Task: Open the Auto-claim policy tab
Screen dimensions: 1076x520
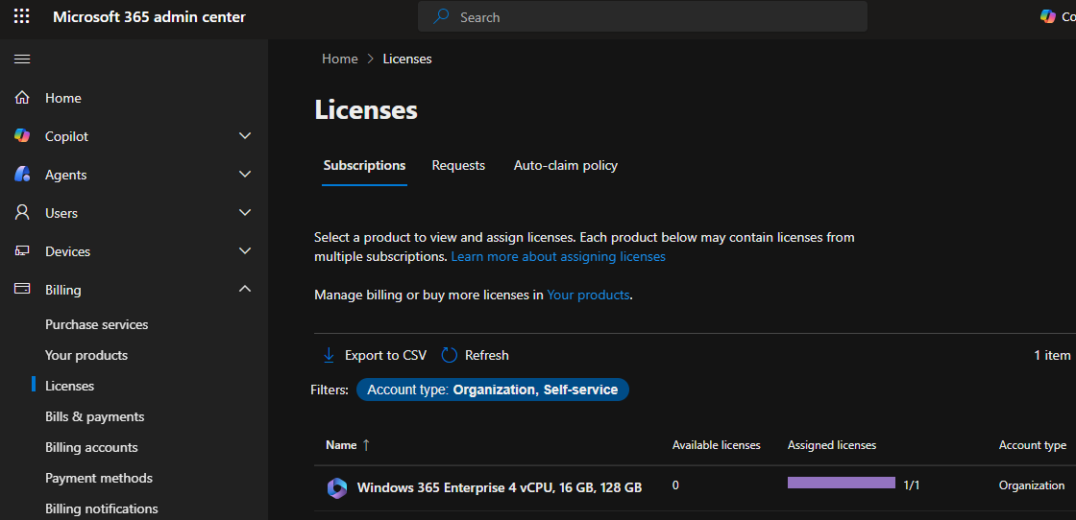Action: (565, 165)
